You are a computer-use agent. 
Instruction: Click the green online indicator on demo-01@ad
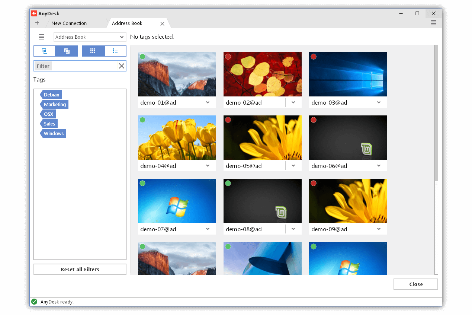point(142,57)
